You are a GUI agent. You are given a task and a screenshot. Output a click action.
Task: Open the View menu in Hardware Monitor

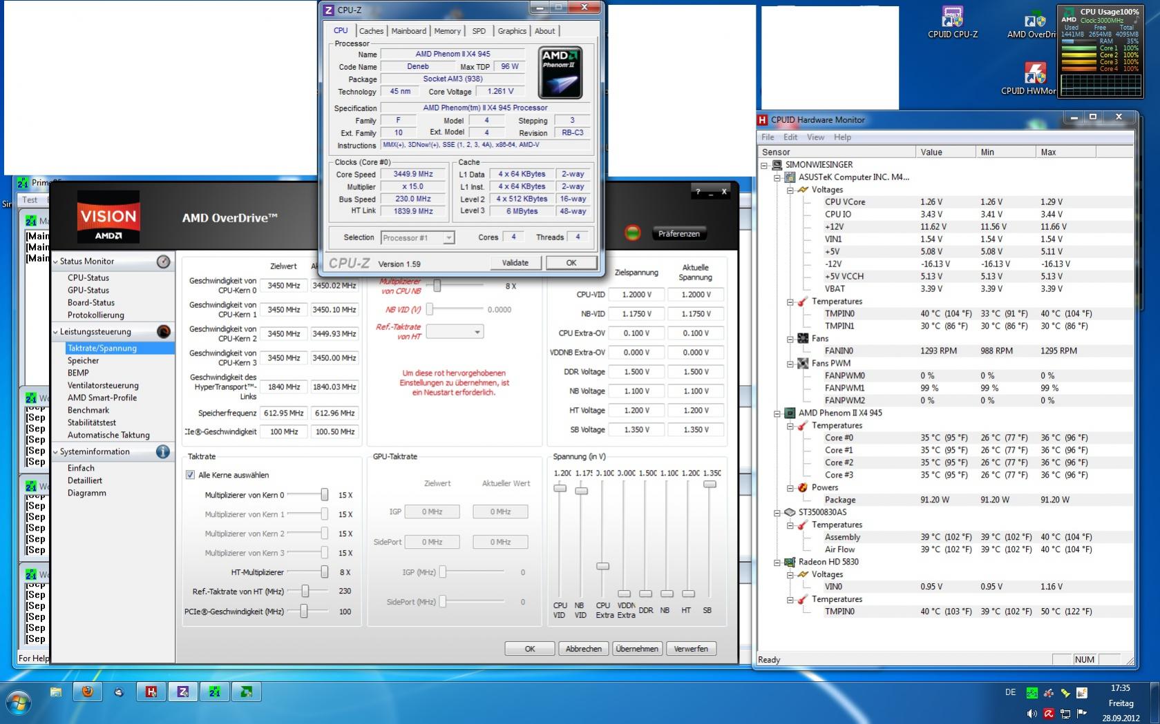tap(815, 137)
